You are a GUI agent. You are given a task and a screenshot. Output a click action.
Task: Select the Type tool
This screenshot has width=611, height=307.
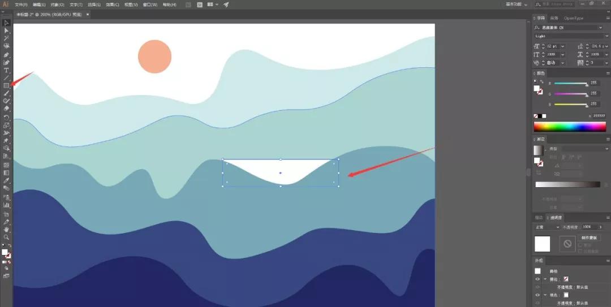click(x=6, y=70)
